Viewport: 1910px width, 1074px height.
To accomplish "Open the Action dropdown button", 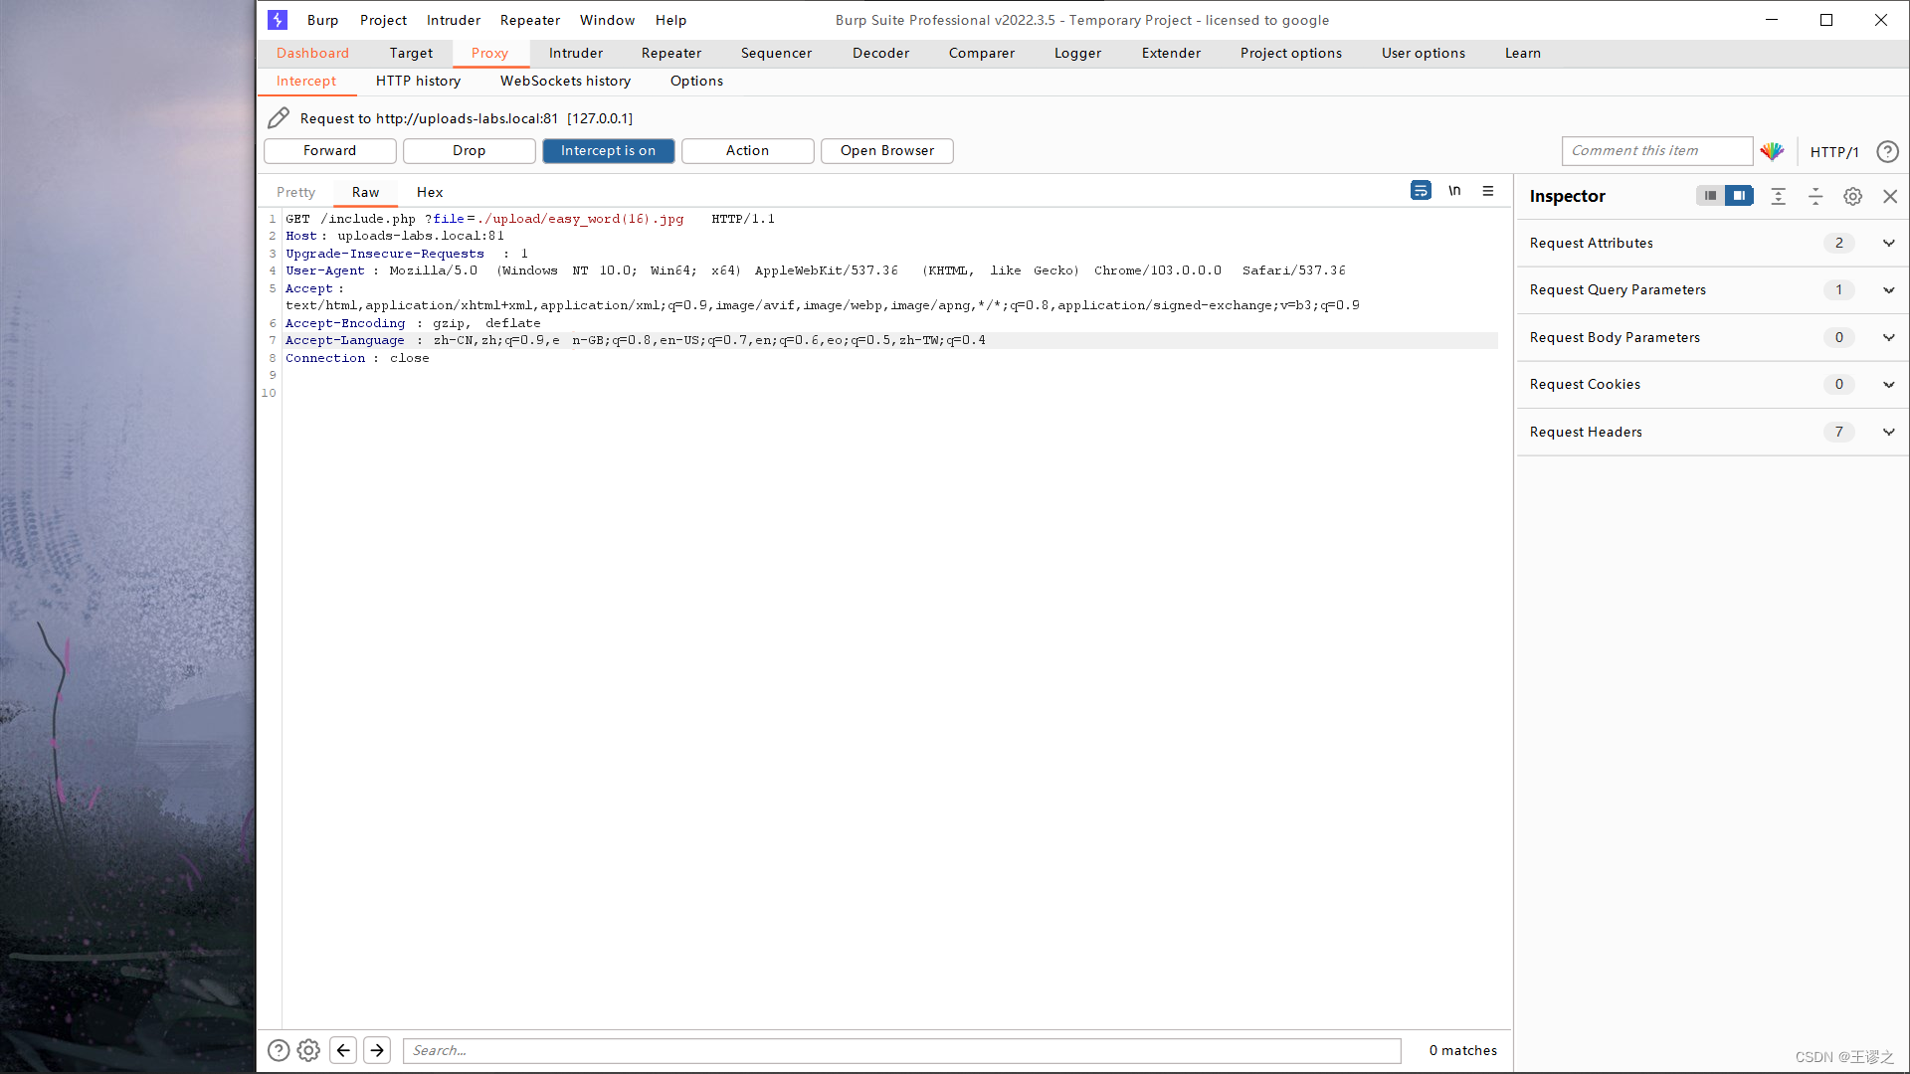I will (x=747, y=151).
